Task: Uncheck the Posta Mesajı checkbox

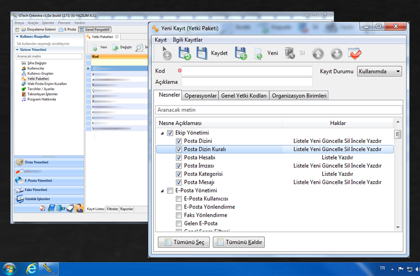Action: point(179,183)
